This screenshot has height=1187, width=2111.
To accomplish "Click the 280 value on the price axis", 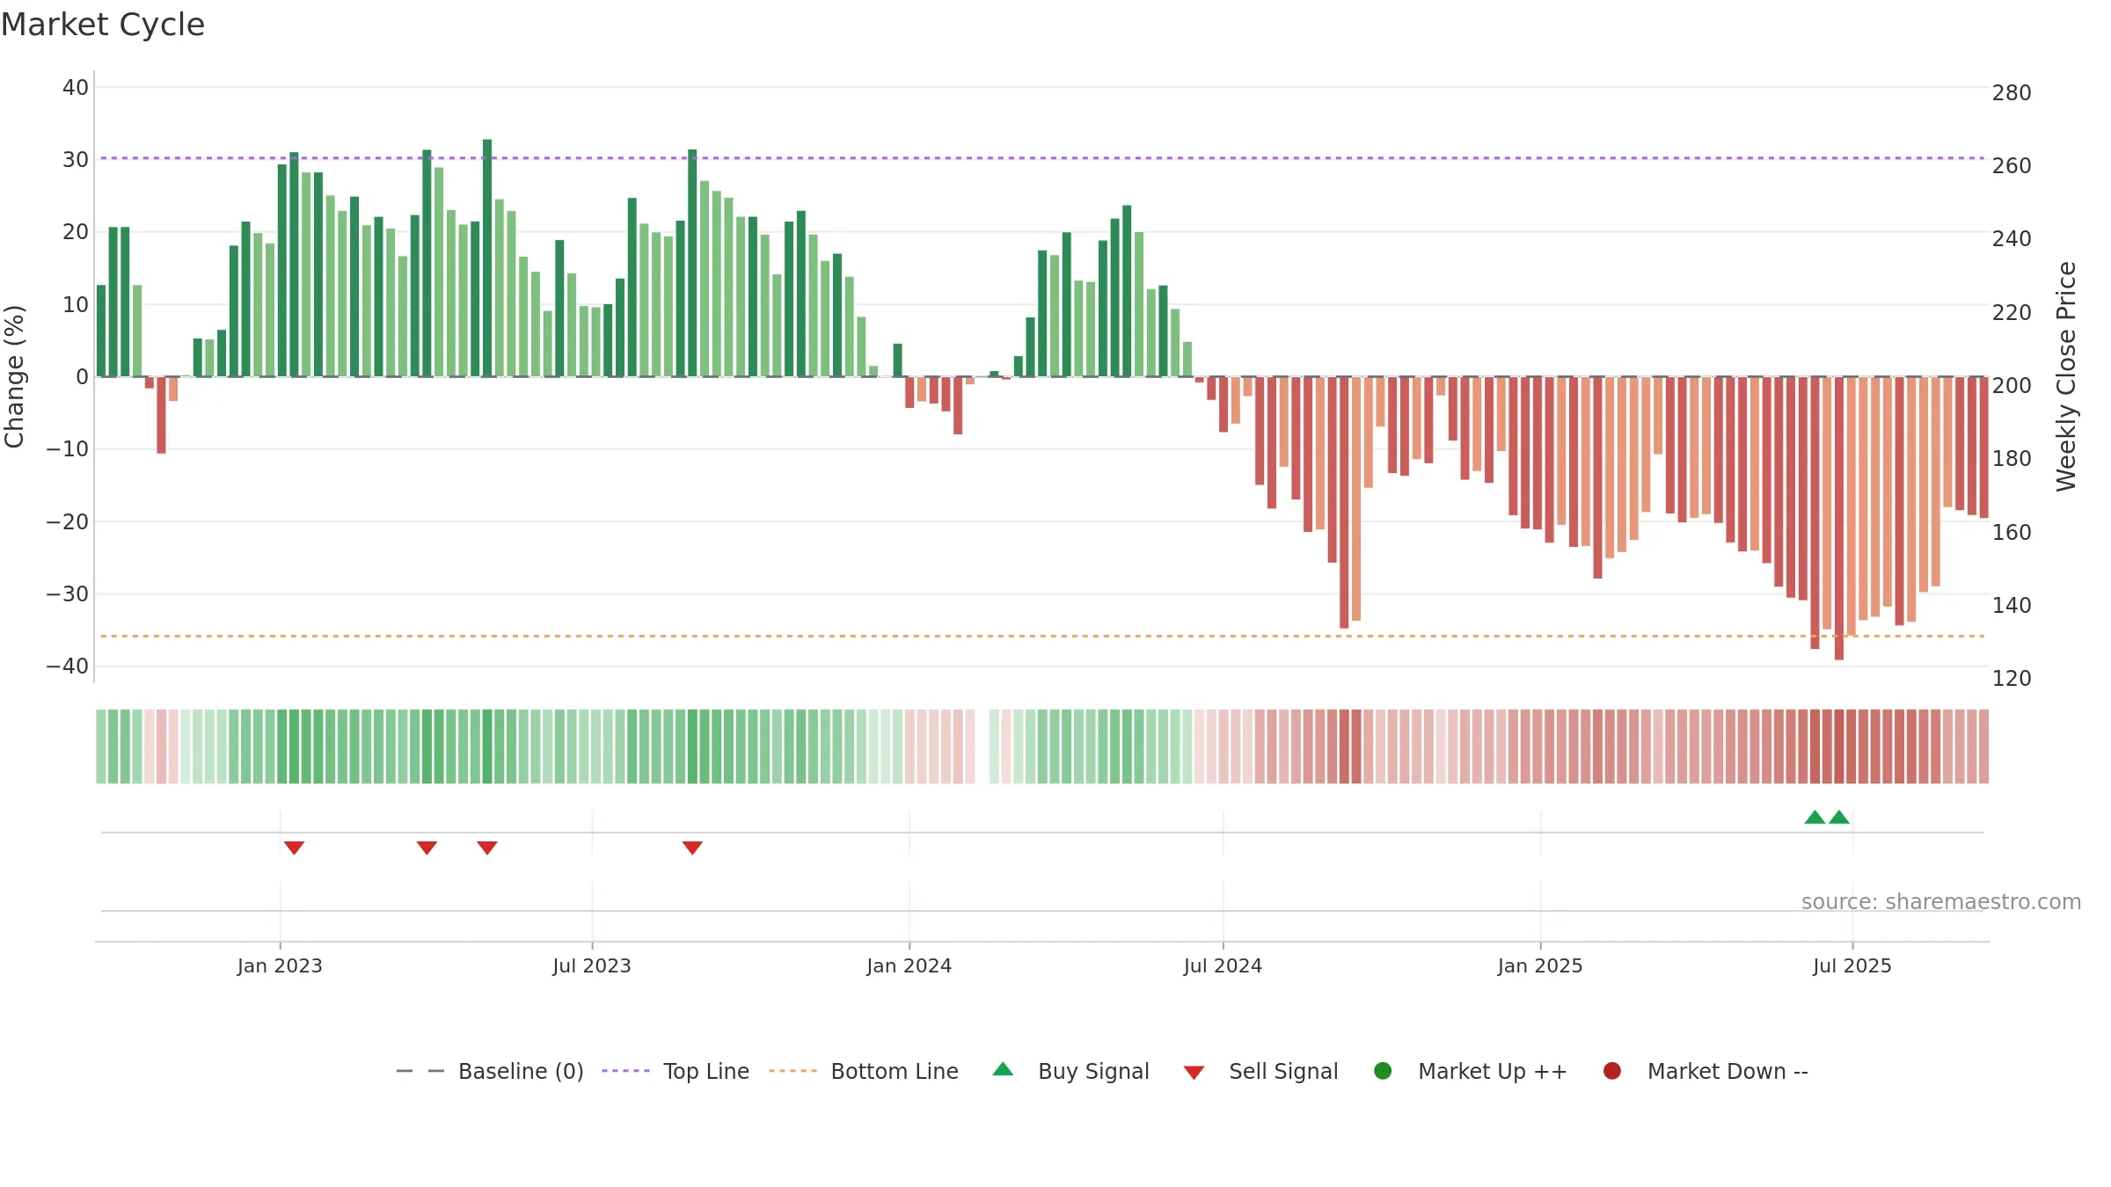I will pyautogui.click(x=2012, y=93).
